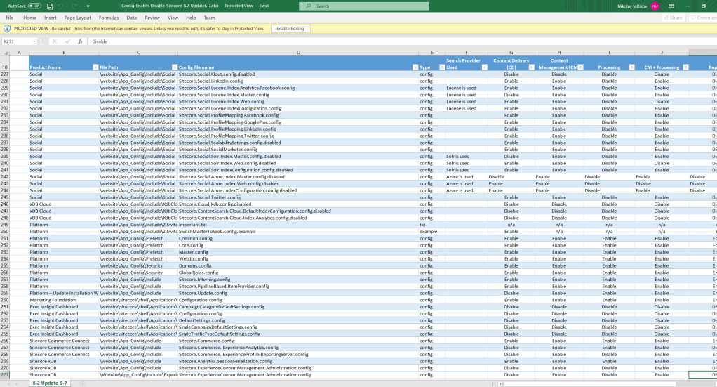Screen dimensions: 717x387
Task: Open the Page Layout ribbon tab
Action: [77, 18]
